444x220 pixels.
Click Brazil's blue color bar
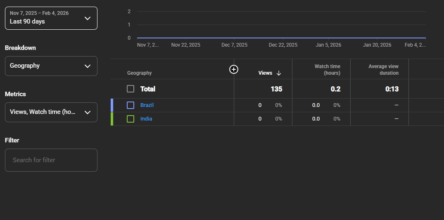[112, 105]
